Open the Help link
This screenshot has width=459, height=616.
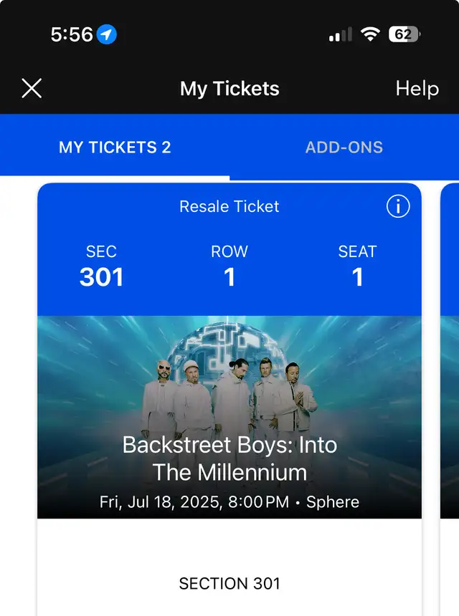pyautogui.click(x=417, y=88)
